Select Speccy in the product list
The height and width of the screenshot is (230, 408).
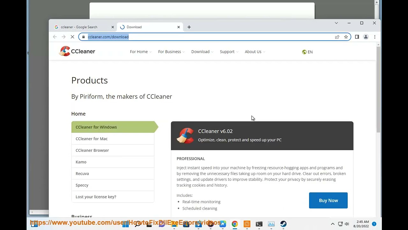click(113, 185)
